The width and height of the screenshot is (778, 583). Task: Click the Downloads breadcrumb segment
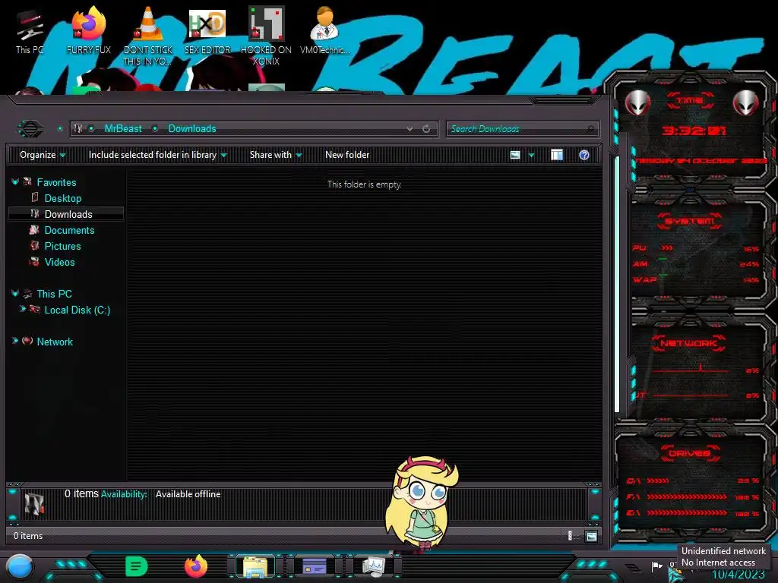pos(192,129)
